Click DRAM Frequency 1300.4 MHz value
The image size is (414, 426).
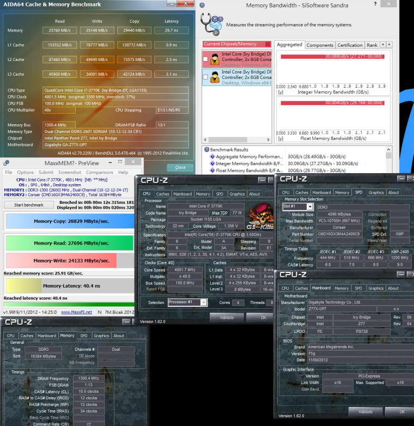click(x=89, y=378)
